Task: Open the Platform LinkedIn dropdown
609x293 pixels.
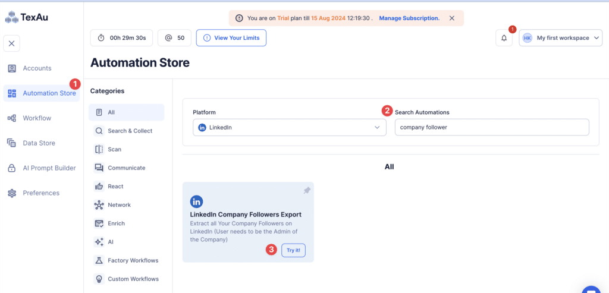Action: [x=290, y=127]
